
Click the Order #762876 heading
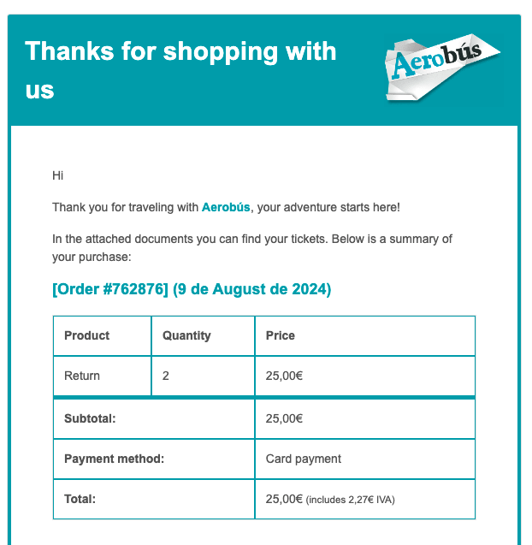point(192,289)
